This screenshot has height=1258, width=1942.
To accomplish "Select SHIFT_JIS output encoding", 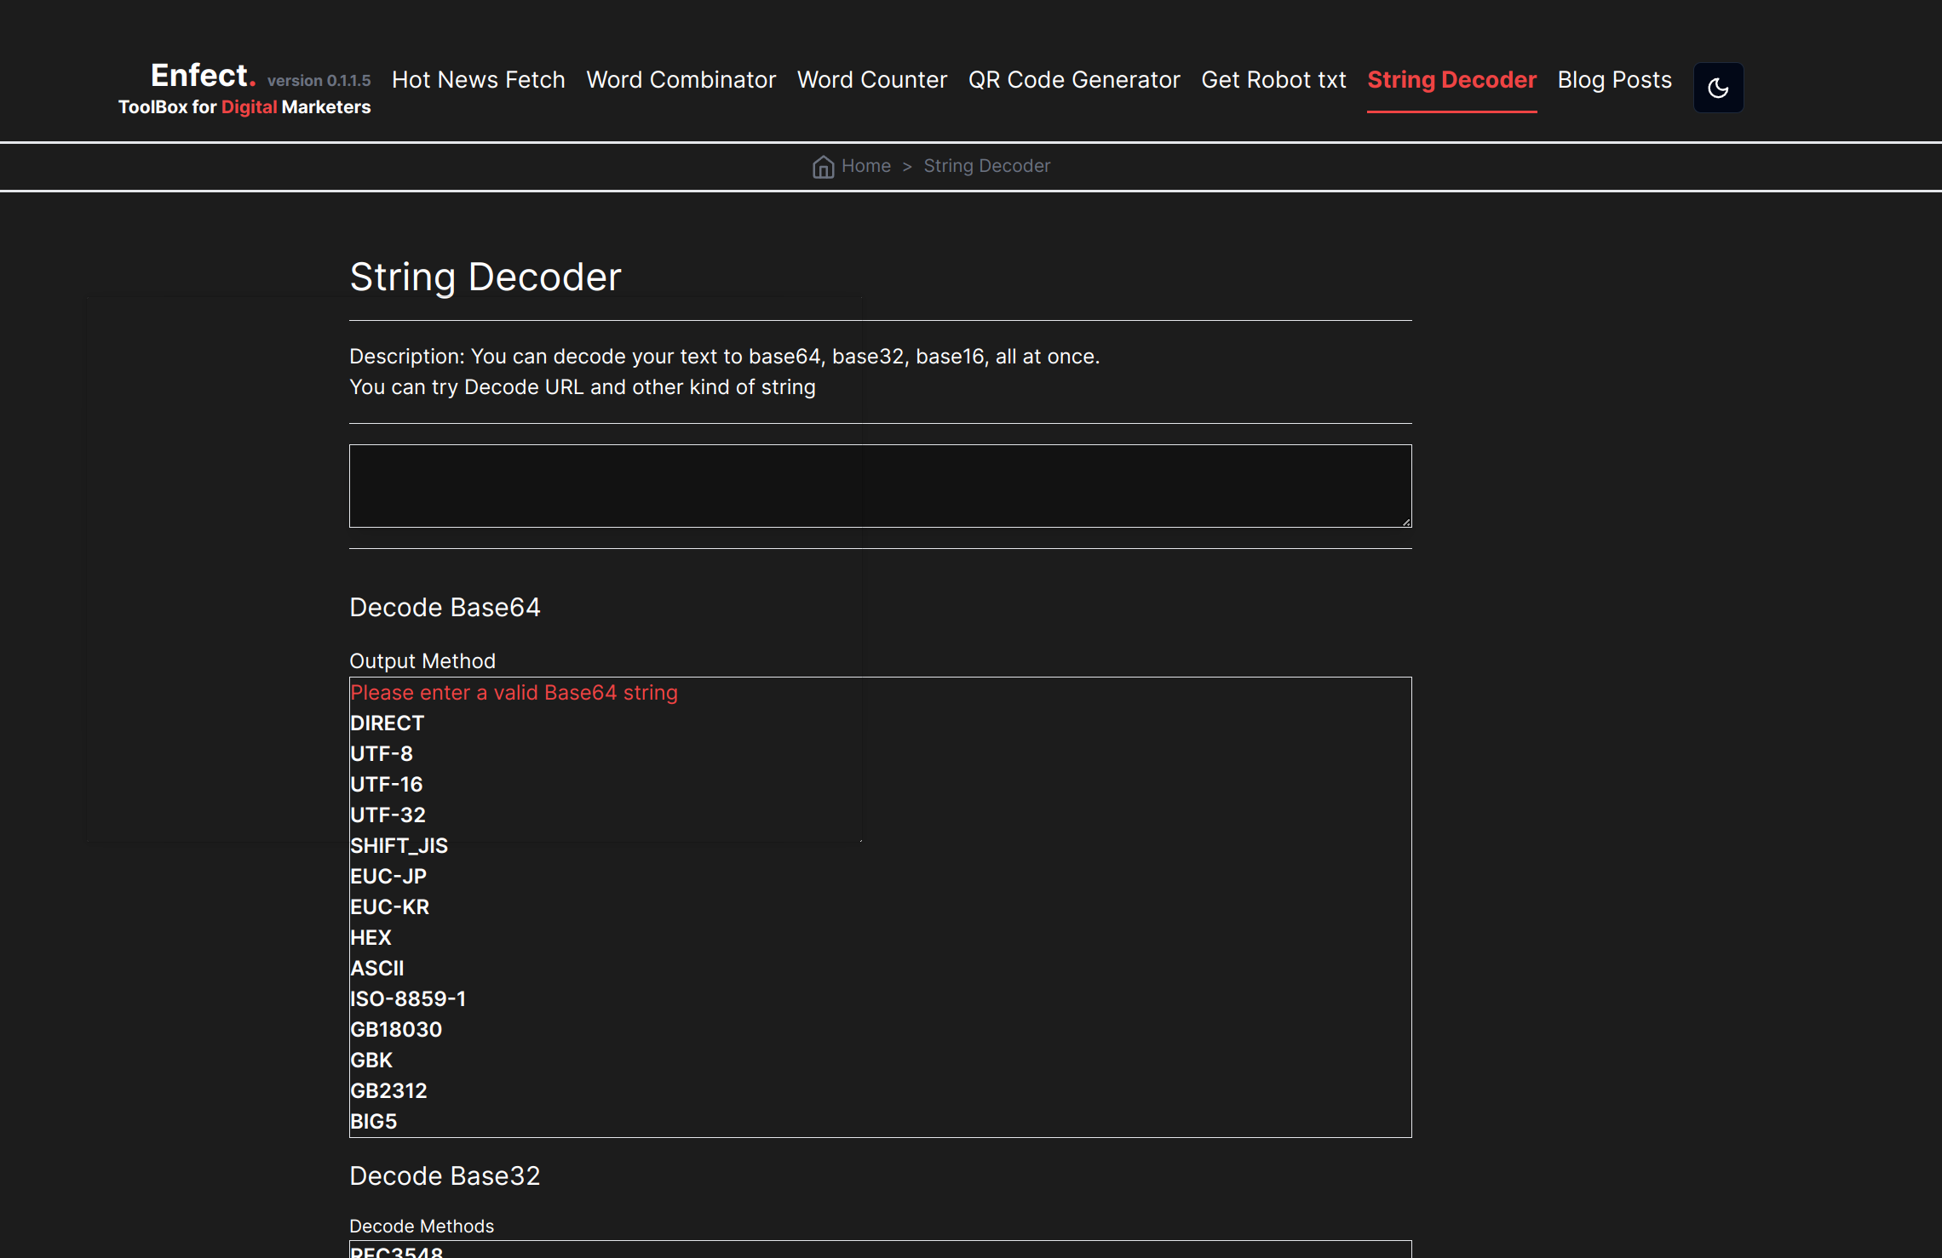I will coord(399,845).
